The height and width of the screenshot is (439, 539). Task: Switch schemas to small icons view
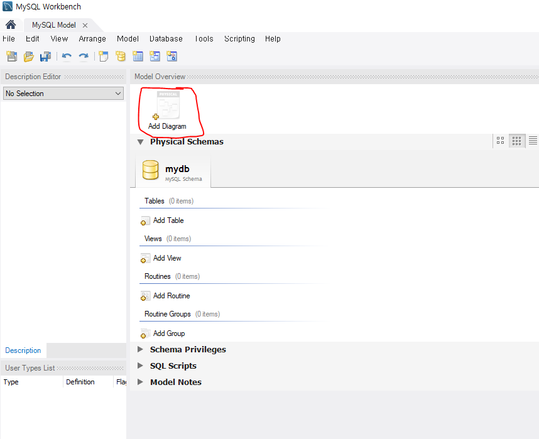(x=516, y=141)
